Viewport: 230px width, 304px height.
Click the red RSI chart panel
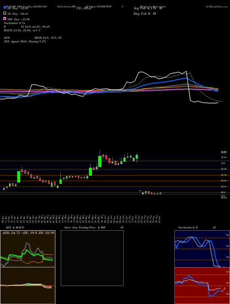[x=202, y=286]
